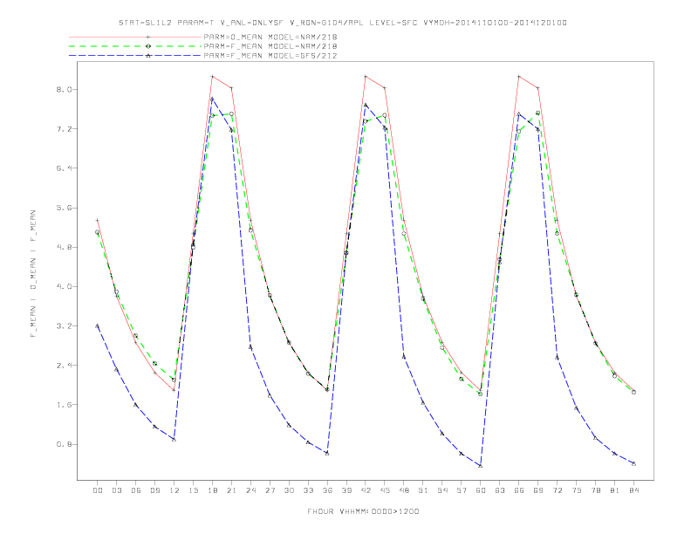This screenshot has width=691, height=534.
Task: Click x-axis forecast hour label 36
Action: pyautogui.click(x=327, y=490)
